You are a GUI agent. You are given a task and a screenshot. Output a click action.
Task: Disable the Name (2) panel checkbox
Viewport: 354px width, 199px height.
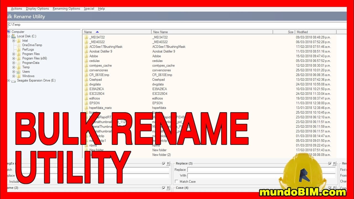click(164, 188)
